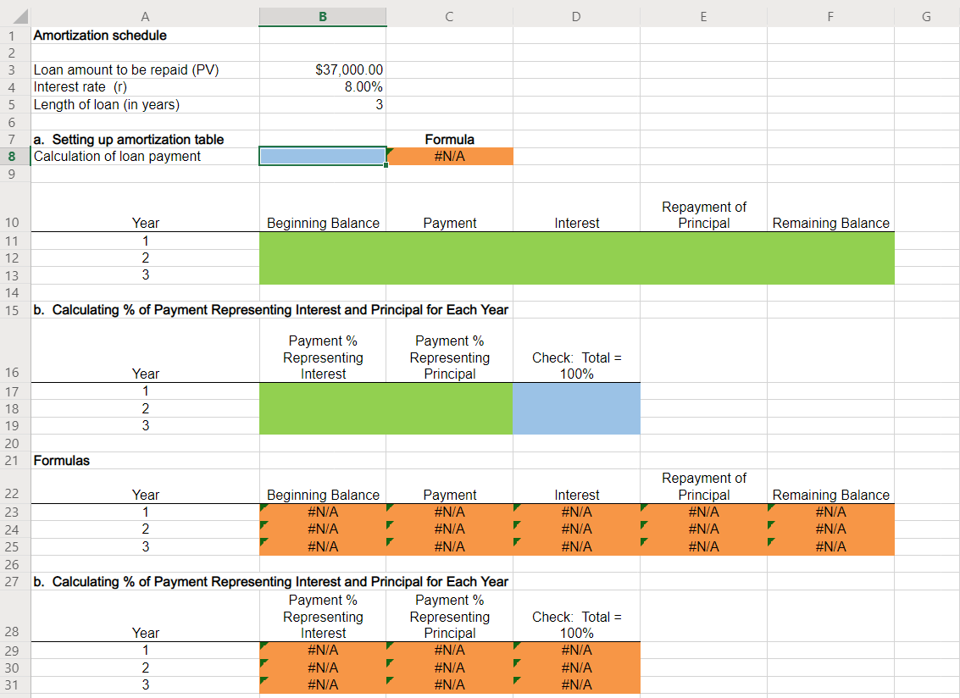960x698 pixels.
Task: Click the error indicator on Year 2 Payment #N/A
Action: click(x=390, y=524)
